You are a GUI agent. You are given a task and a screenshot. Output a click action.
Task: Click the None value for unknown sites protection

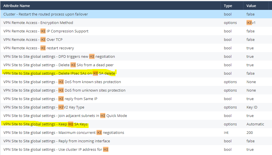coord(251,90)
